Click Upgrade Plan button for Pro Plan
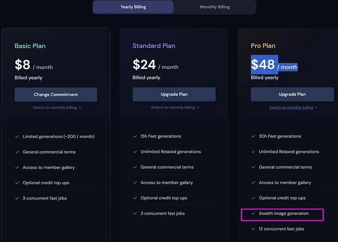Image resolution: width=338 pixels, height=242 pixels. coord(292,94)
